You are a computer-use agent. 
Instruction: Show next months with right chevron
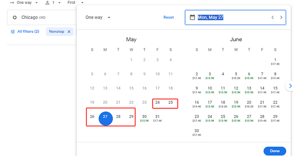(290, 86)
